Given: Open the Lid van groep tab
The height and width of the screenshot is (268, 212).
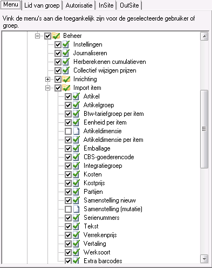Looking at the screenshot, I should (42, 5).
